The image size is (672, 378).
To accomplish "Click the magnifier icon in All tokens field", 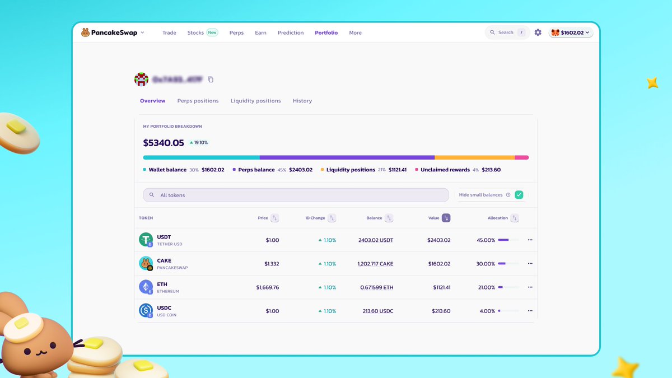I will [152, 195].
